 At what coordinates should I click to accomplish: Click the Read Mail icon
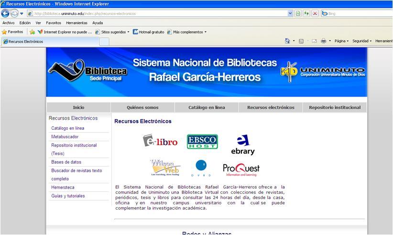coord(314,41)
